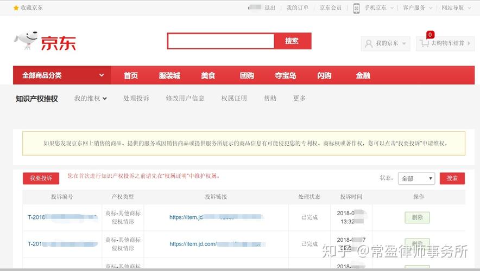Screen dimensions: 480x271
Task: Open 权属证明 menu item
Action: 234,99
